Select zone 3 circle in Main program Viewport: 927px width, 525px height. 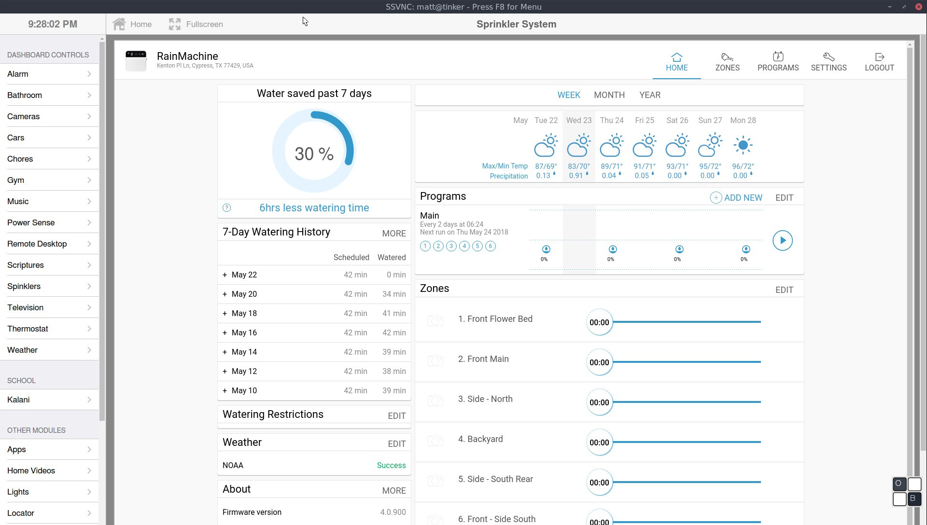click(x=451, y=247)
